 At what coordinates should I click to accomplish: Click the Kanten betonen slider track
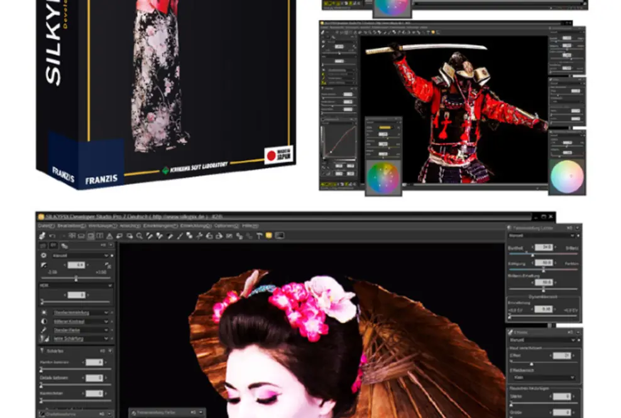[75, 369]
